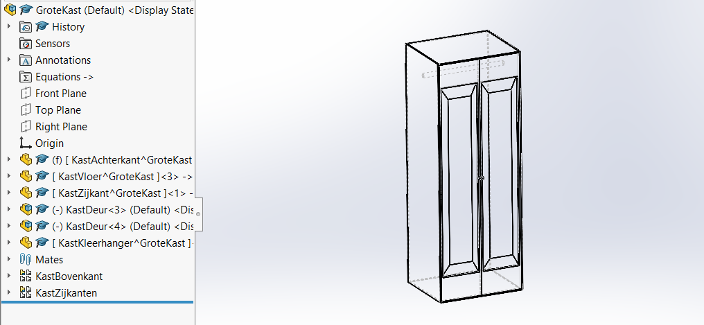Expand the Annotations folder

tap(9, 60)
